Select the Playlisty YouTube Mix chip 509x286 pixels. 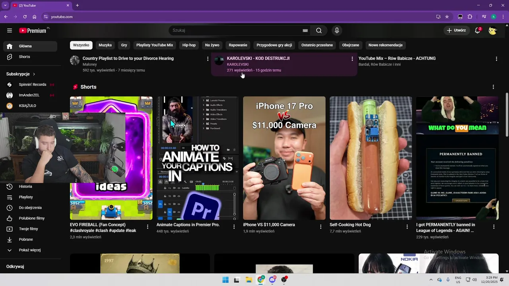click(155, 45)
